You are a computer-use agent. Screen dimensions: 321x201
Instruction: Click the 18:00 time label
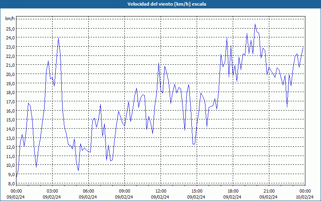(233, 191)
